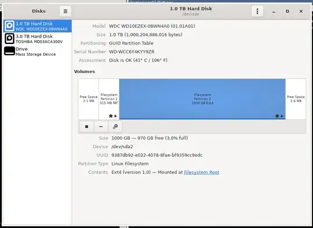Screen dimensions: 313x228
Task: Select the Mass Storage Device drive
Action: click(x=38, y=52)
